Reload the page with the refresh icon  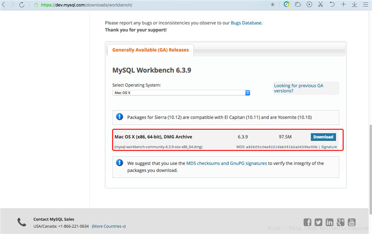[x=21, y=5]
